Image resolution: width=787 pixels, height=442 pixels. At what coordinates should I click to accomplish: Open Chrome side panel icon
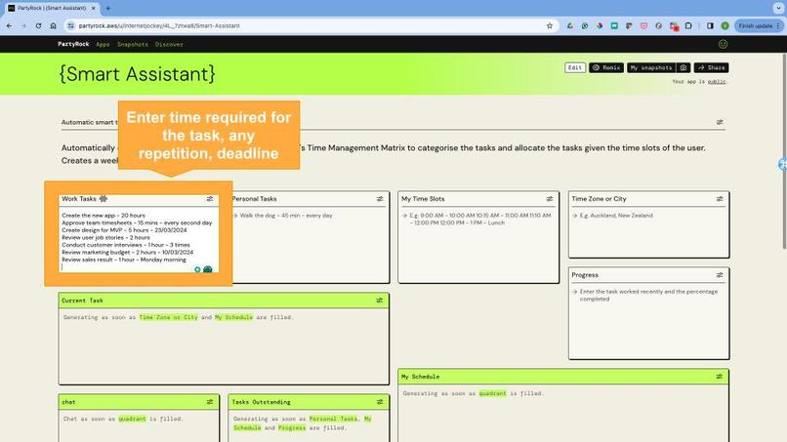pyautogui.click(x=710, y=25)
